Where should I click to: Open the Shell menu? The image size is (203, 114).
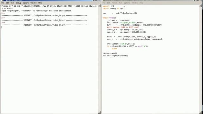tap(12, 3)
